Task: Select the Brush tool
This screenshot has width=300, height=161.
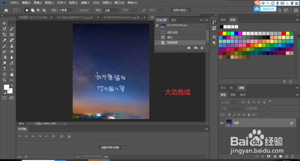Action: [4, 46]
